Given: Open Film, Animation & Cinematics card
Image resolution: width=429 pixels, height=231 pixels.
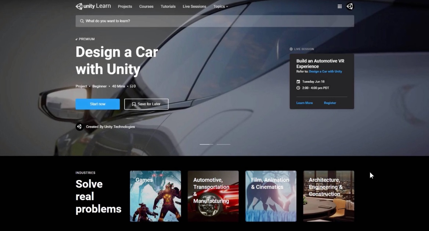Looking at the screenshot, I should (271, 196).
